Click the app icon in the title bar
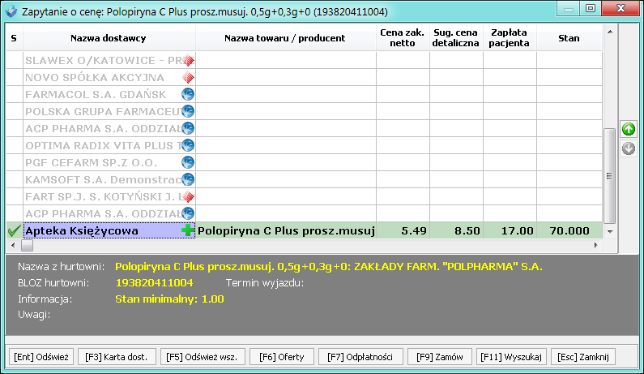This screenshot has height=374, width=644. (x=11, y=11)
